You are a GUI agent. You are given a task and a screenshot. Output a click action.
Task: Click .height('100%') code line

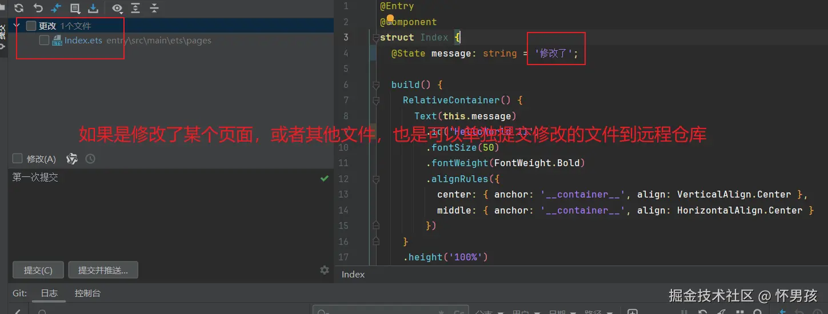pos(446,257)
